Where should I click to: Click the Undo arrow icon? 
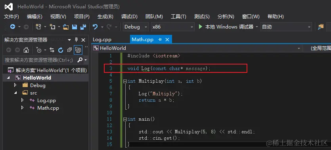[95, 27]
